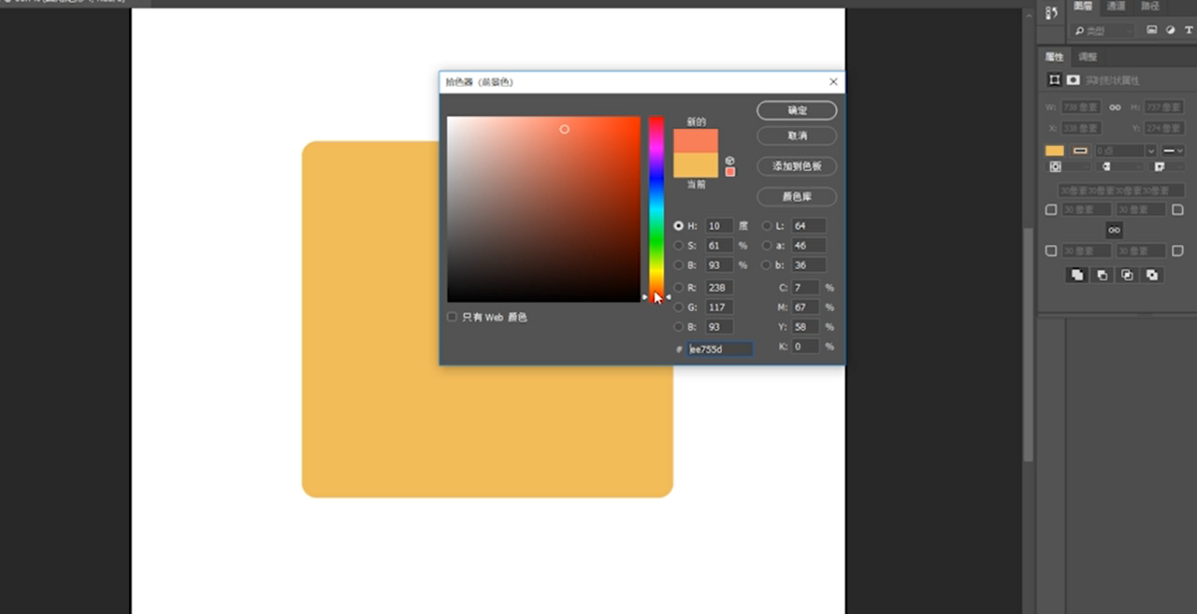The width and height of the screenshot is (1197, 614).
Task: Select the L lightness radio button
Action: [767, 226]
